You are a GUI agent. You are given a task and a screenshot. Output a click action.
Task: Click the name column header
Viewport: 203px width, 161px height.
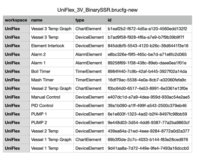[x=52, y=20]
